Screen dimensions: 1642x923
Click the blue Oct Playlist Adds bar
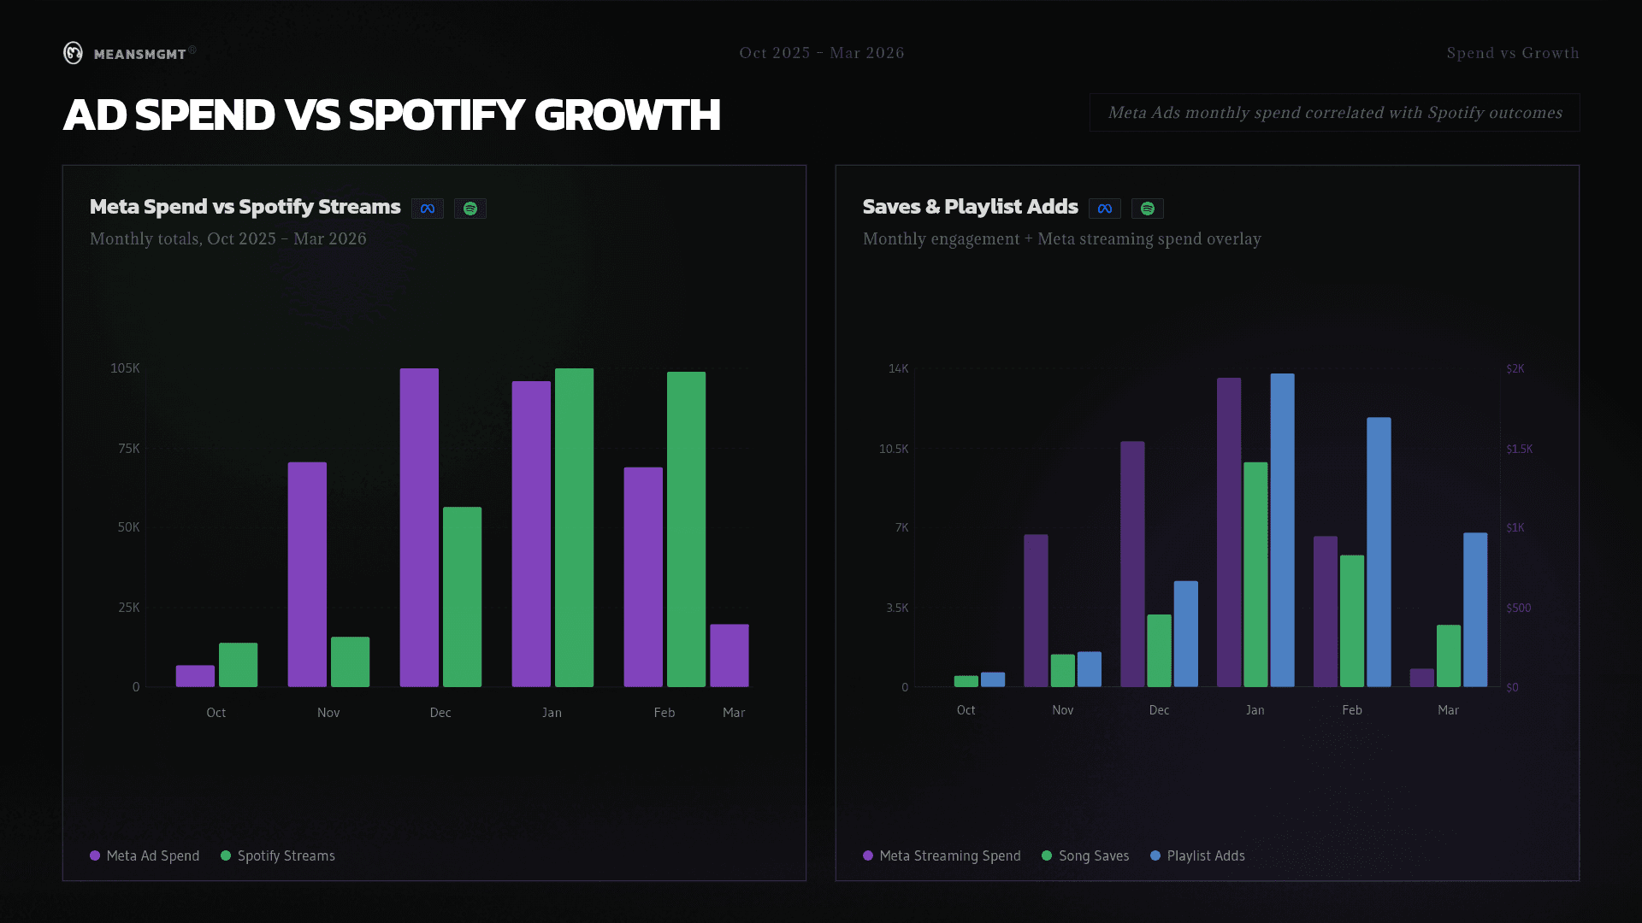pyautogui.click(x=993, y=679)
